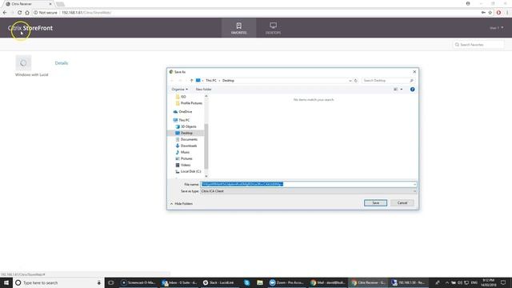Close the Save As dialog

[414, 72]
